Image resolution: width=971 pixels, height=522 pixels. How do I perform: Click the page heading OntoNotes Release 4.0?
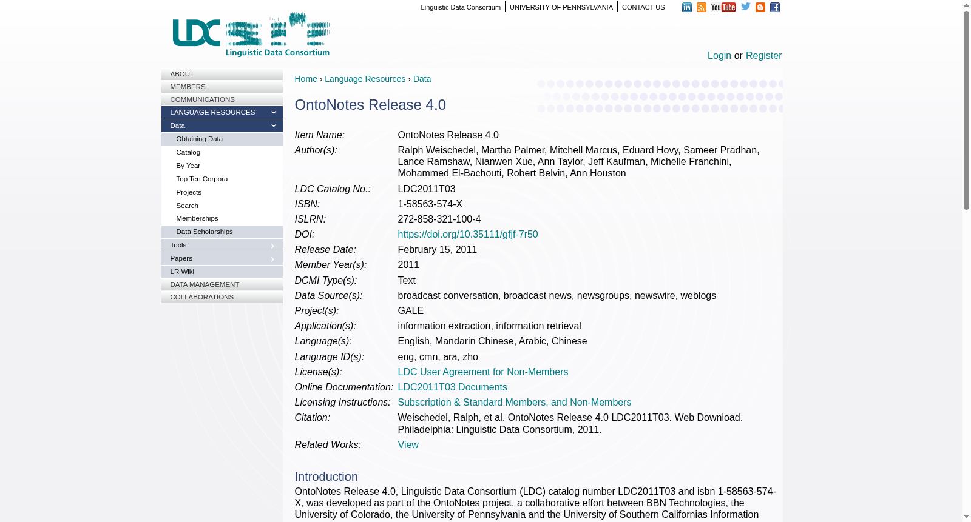point(370,105)
